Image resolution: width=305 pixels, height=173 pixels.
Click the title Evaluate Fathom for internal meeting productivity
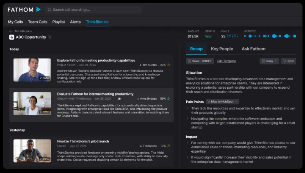pos(95,94)
